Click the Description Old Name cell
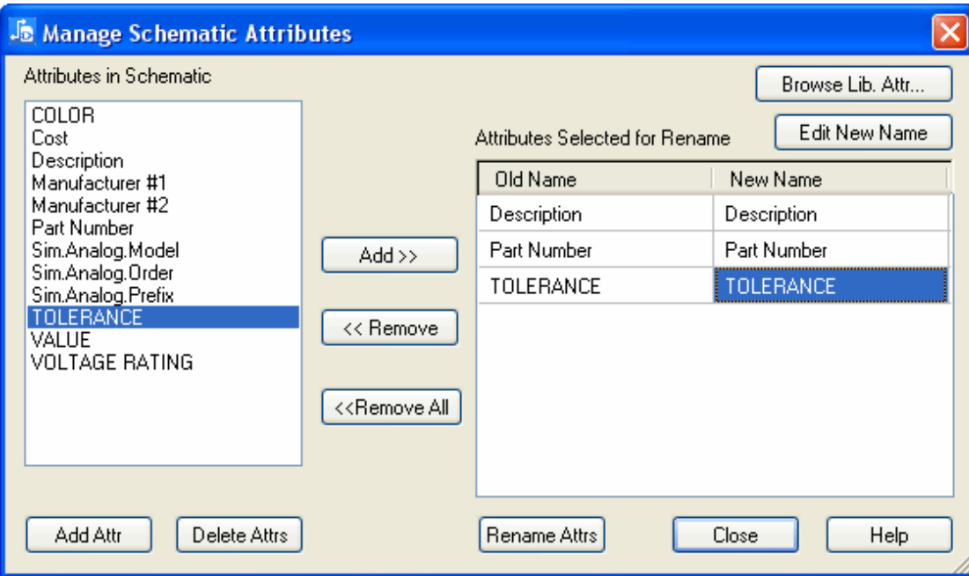Screen dimensions: 969x576 click(x=594, y=214)
